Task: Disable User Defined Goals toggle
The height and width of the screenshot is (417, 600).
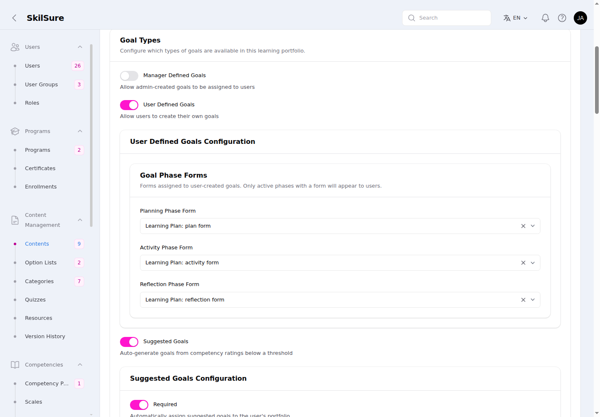Action: (129, 105)
